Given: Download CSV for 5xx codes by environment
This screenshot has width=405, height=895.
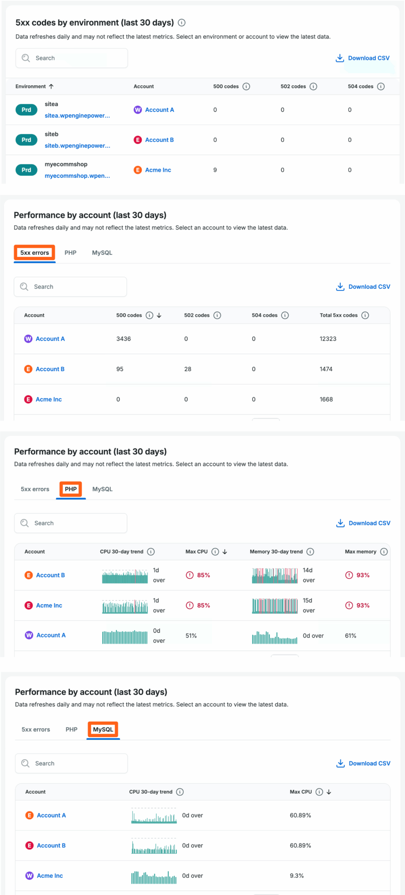Looking at the screenshot, I should coord(363,58).
